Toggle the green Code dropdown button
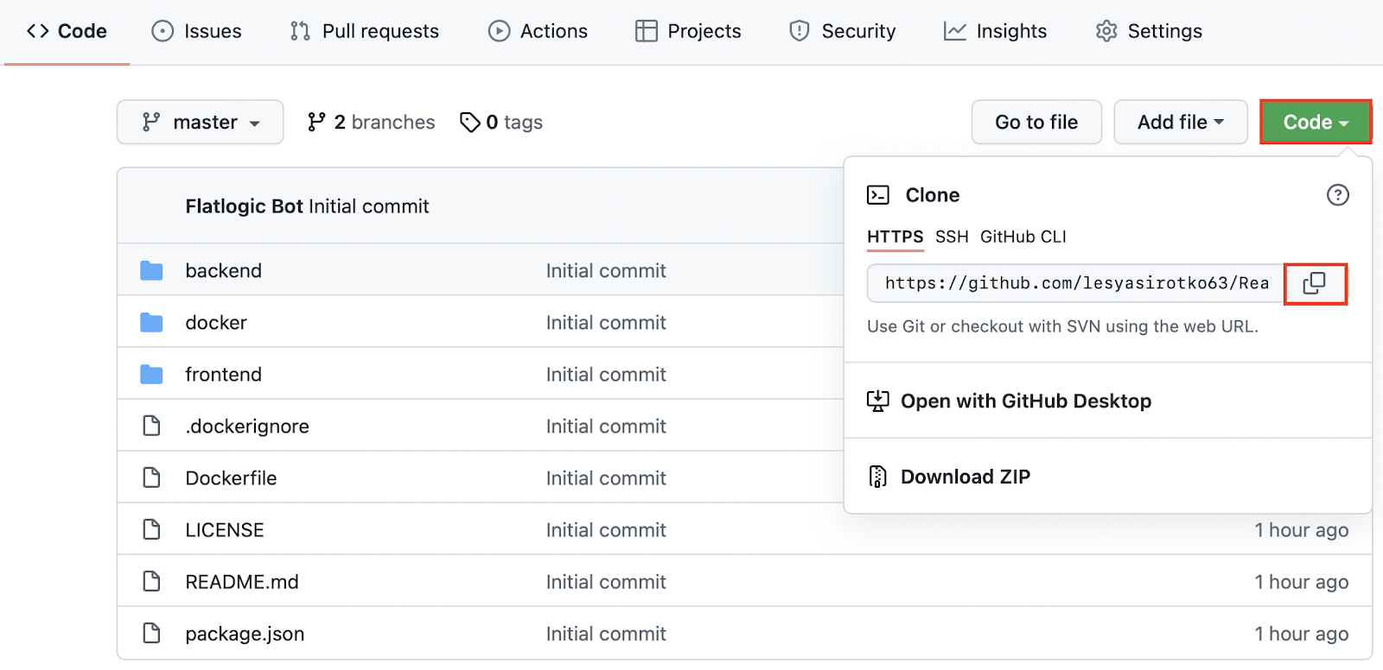This screenshot has height=670, width=1383. 1316,122
